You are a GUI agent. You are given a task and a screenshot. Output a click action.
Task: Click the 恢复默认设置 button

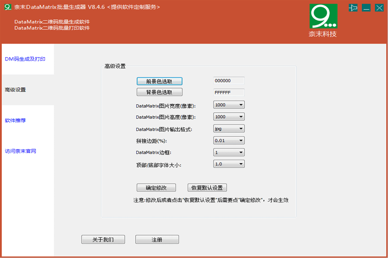[207, 188]
